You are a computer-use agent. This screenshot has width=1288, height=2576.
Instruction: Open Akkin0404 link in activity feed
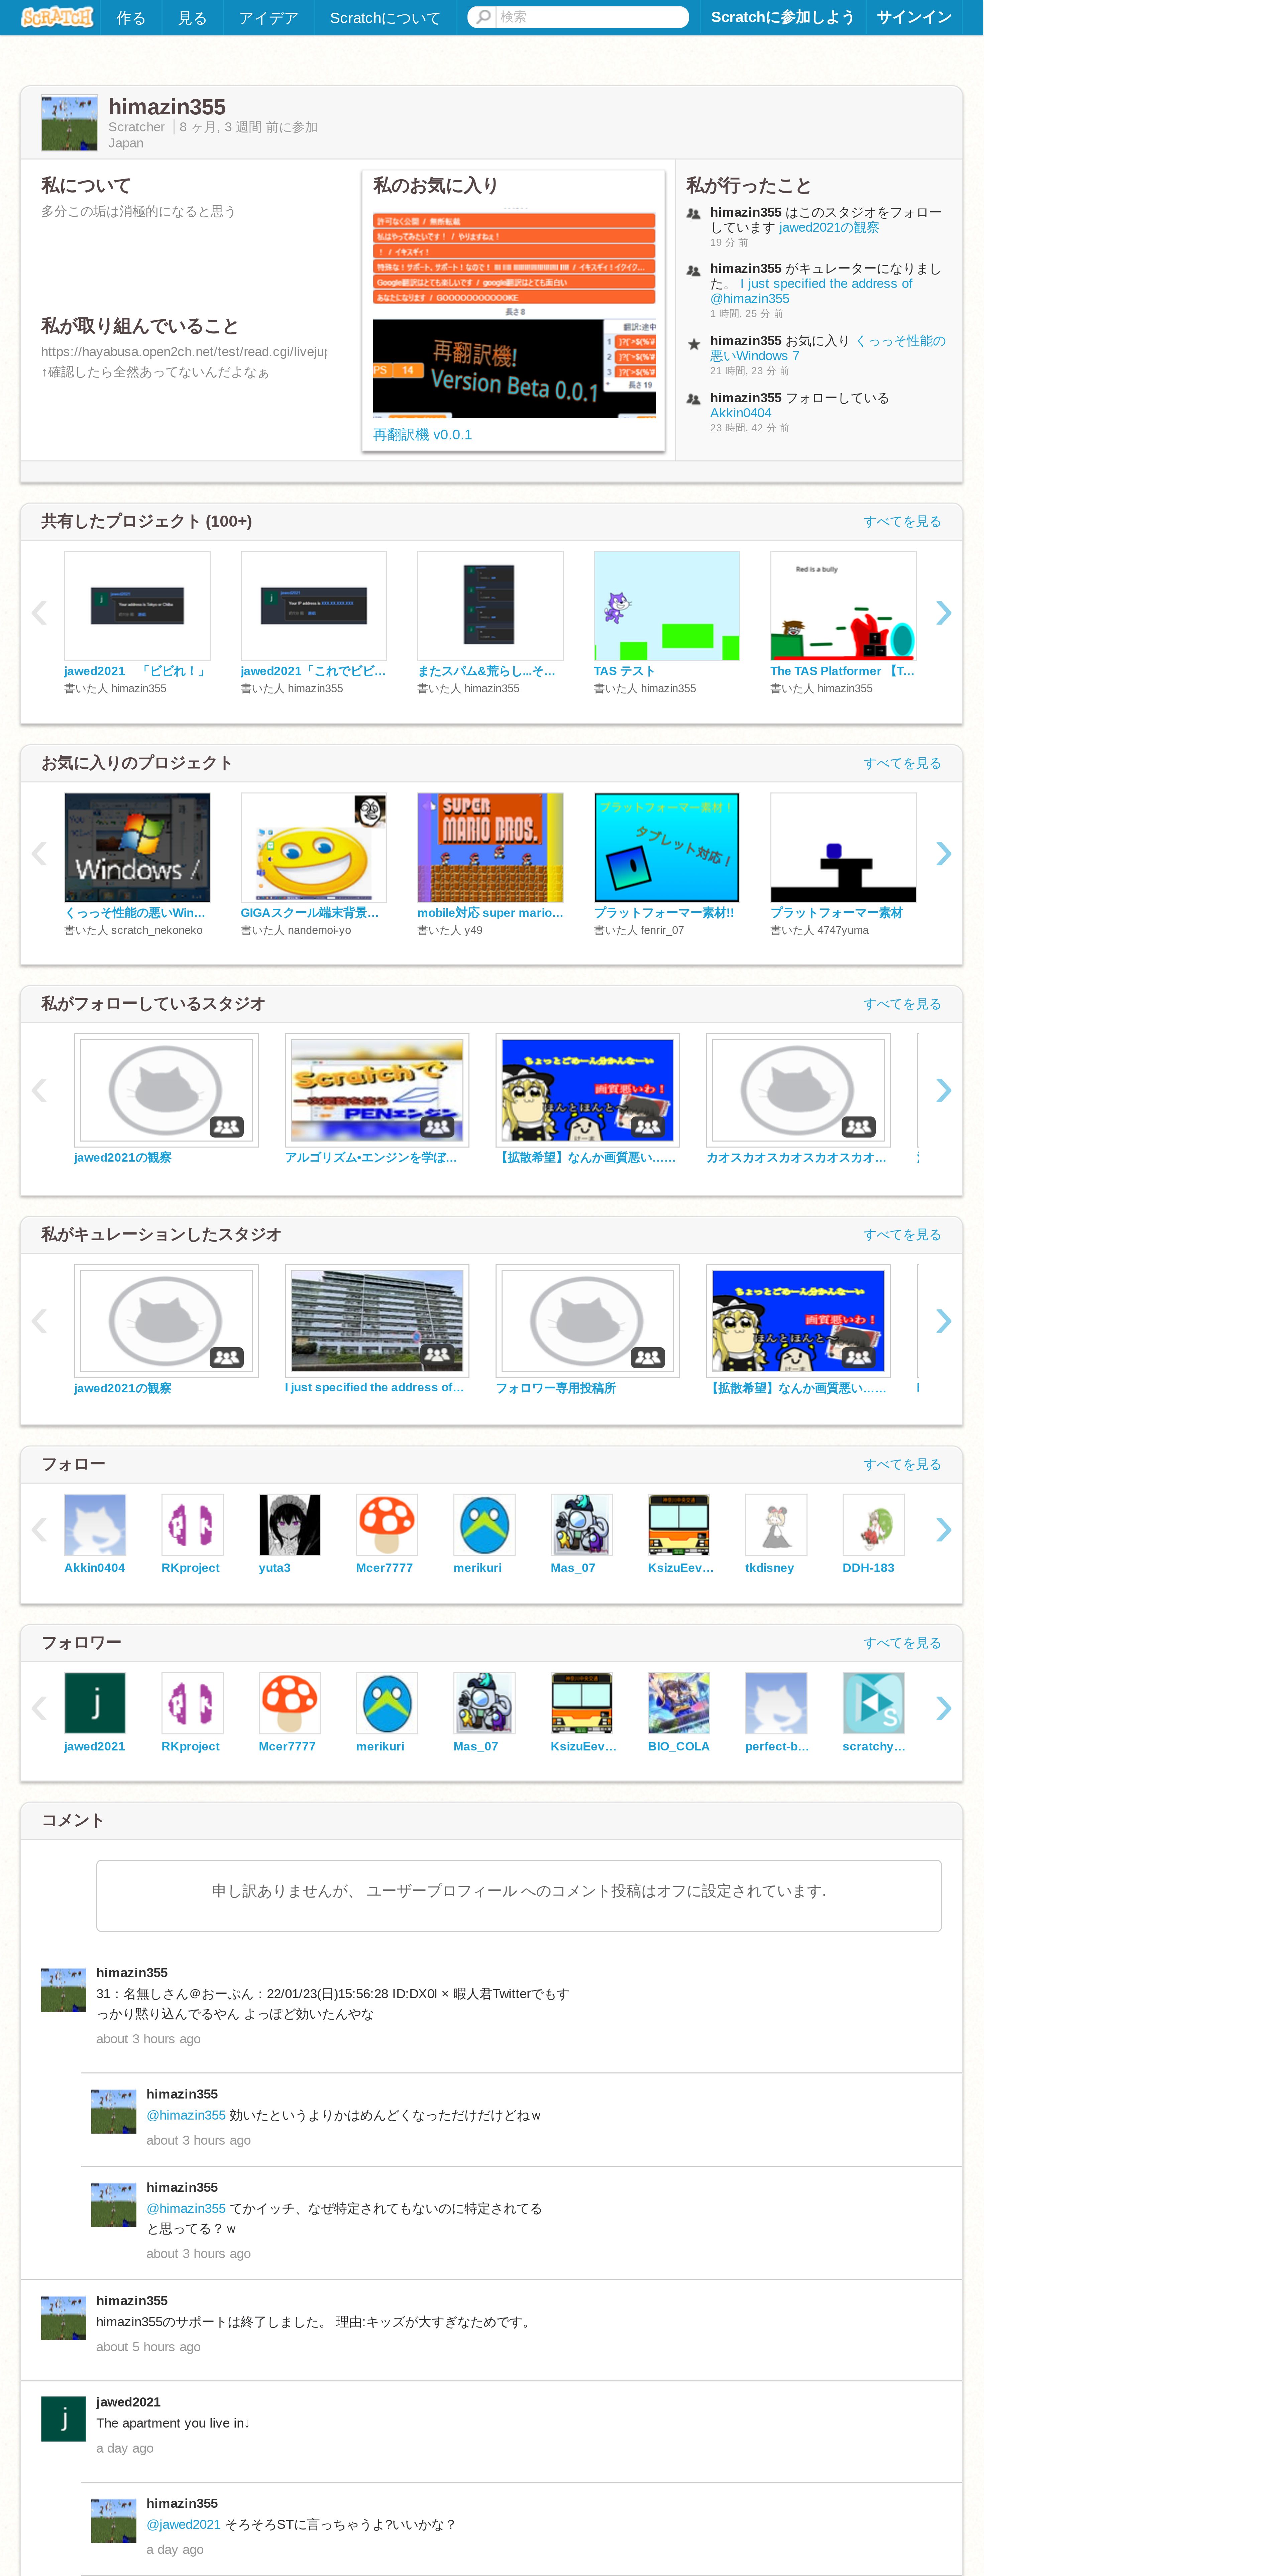tap(740, 413)
